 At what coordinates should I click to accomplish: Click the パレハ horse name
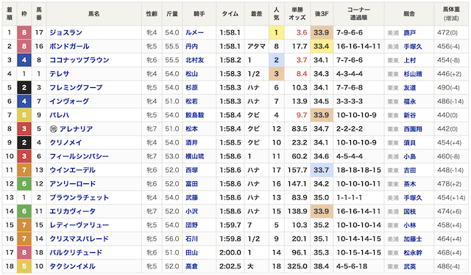point(59,115)
